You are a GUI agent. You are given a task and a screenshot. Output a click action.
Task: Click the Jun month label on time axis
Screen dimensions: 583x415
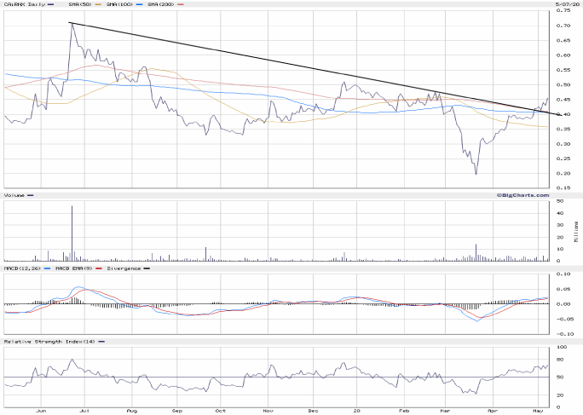(x=41, y=411)
